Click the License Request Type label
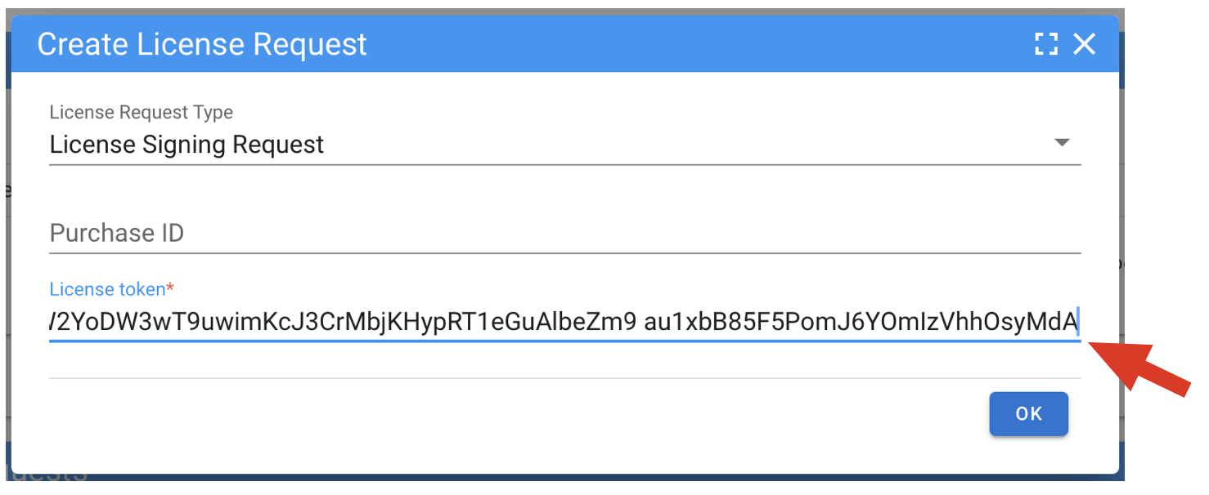The width and height of the screenshot is (1209, 495). tap(142, 112)
